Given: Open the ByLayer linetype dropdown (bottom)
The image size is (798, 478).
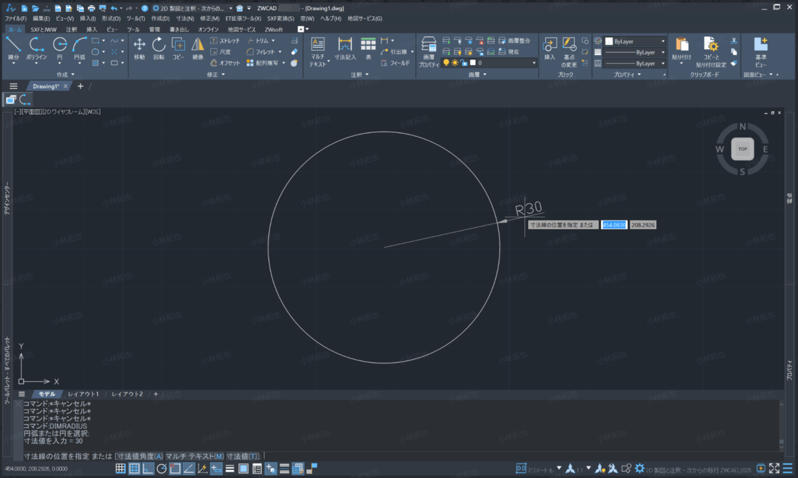Looking at the screenshot, I should tap(663, 63).
